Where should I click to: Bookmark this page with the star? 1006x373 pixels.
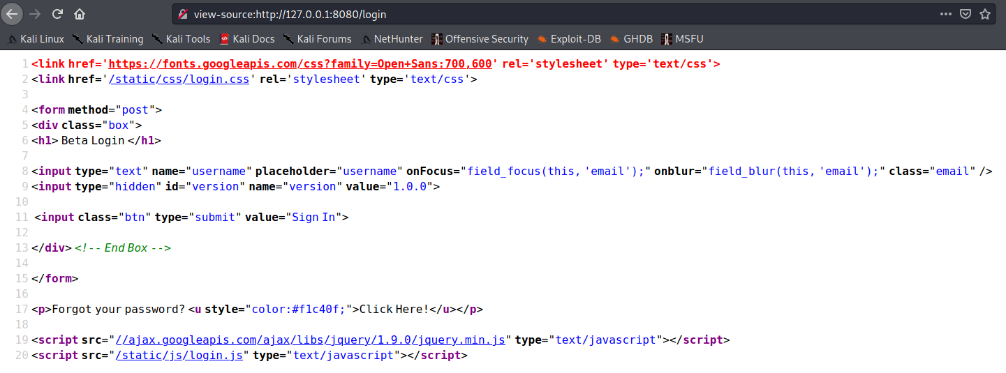985,14
